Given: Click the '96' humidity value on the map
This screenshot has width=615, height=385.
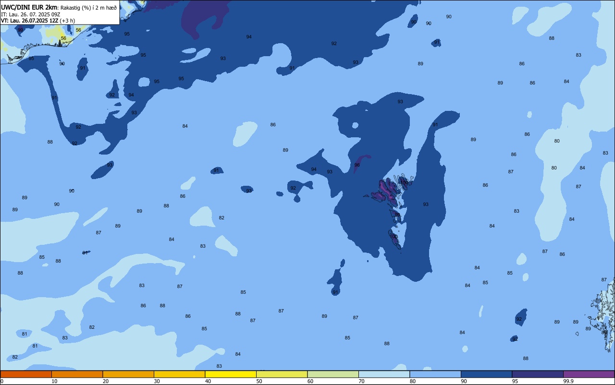Looking at the screenshot, I should (x=357, y=165).
